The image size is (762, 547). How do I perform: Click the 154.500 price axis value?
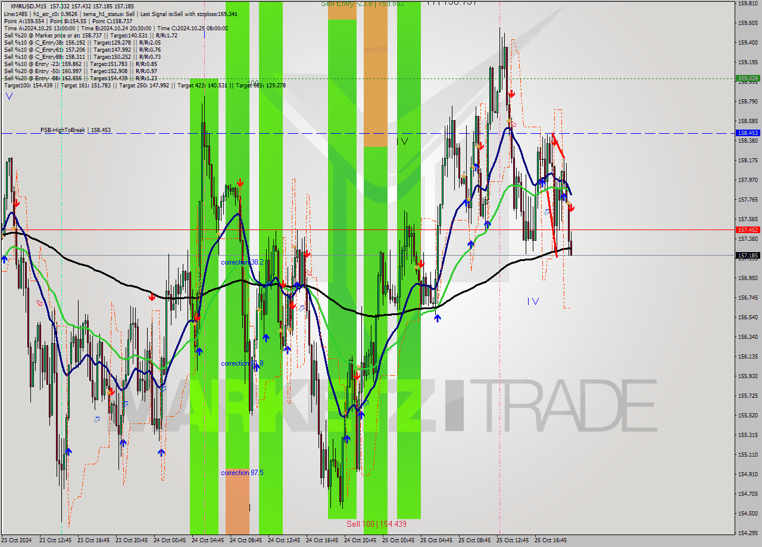pos(748,513)
